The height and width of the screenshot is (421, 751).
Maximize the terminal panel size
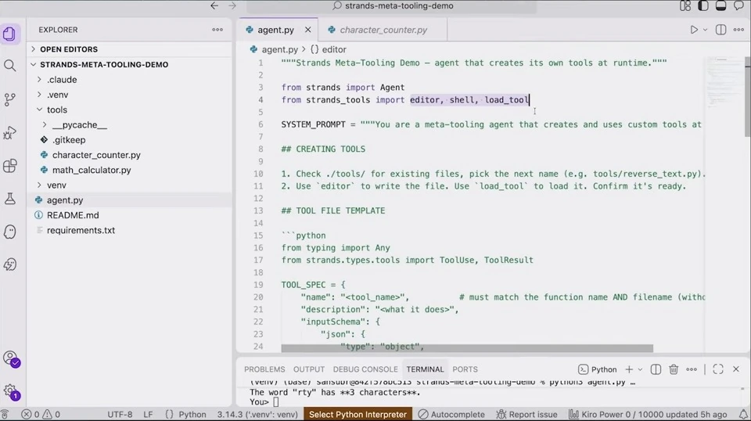point(718,369)
